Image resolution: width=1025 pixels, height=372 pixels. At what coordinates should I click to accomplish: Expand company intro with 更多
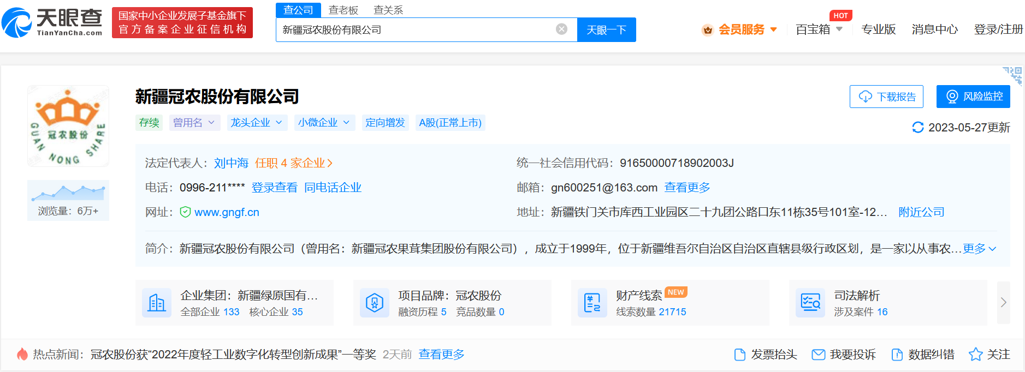[x=980, y=249]
